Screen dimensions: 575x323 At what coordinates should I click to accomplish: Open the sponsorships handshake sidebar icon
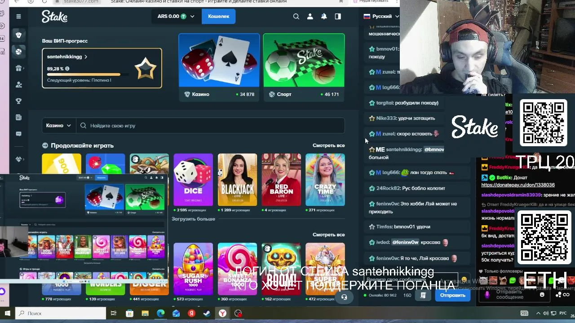point(18,159)
